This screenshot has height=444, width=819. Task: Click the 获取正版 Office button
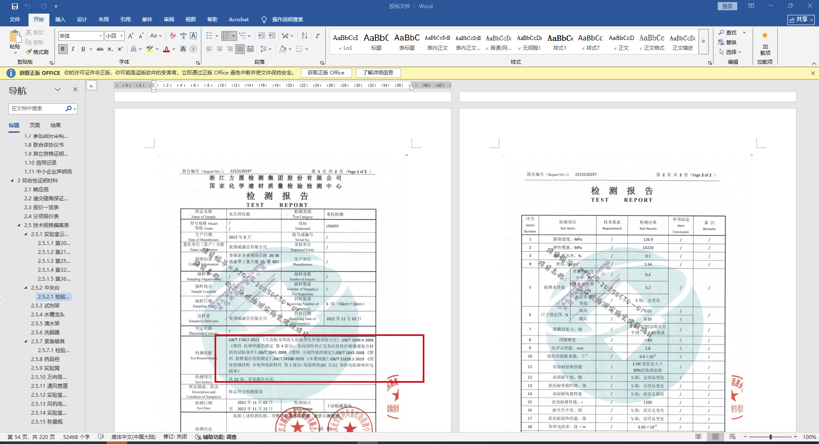326,73
